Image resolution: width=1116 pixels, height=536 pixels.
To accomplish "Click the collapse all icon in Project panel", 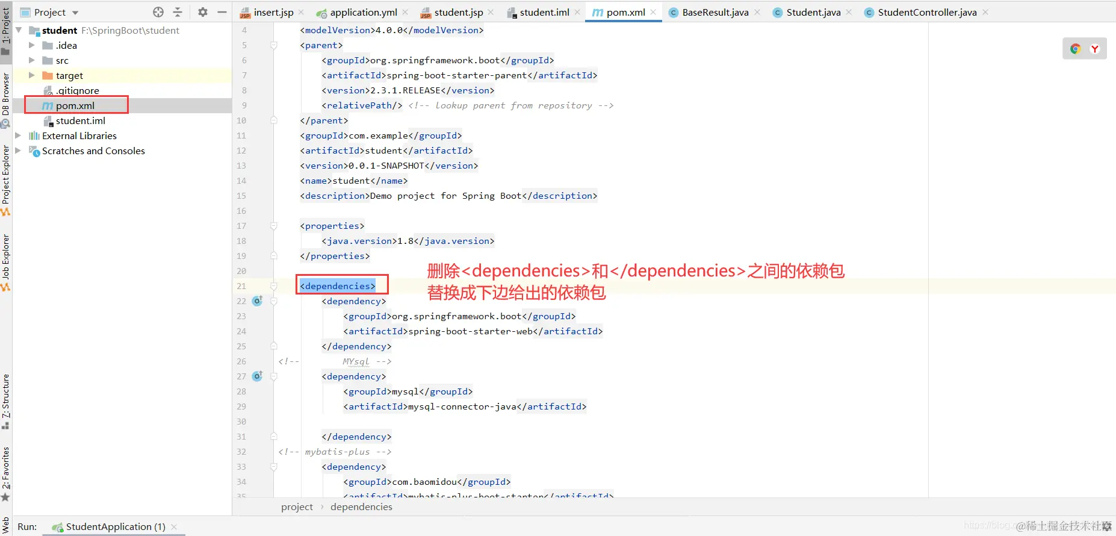I will pos(178,12).
